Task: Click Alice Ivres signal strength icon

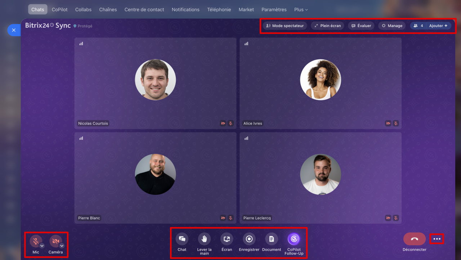Action: pyautogui.click(x=246, y=44)
